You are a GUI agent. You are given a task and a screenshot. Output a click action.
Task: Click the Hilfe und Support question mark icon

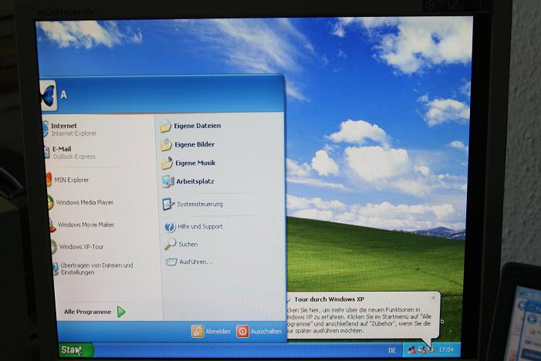pos(170,227)
